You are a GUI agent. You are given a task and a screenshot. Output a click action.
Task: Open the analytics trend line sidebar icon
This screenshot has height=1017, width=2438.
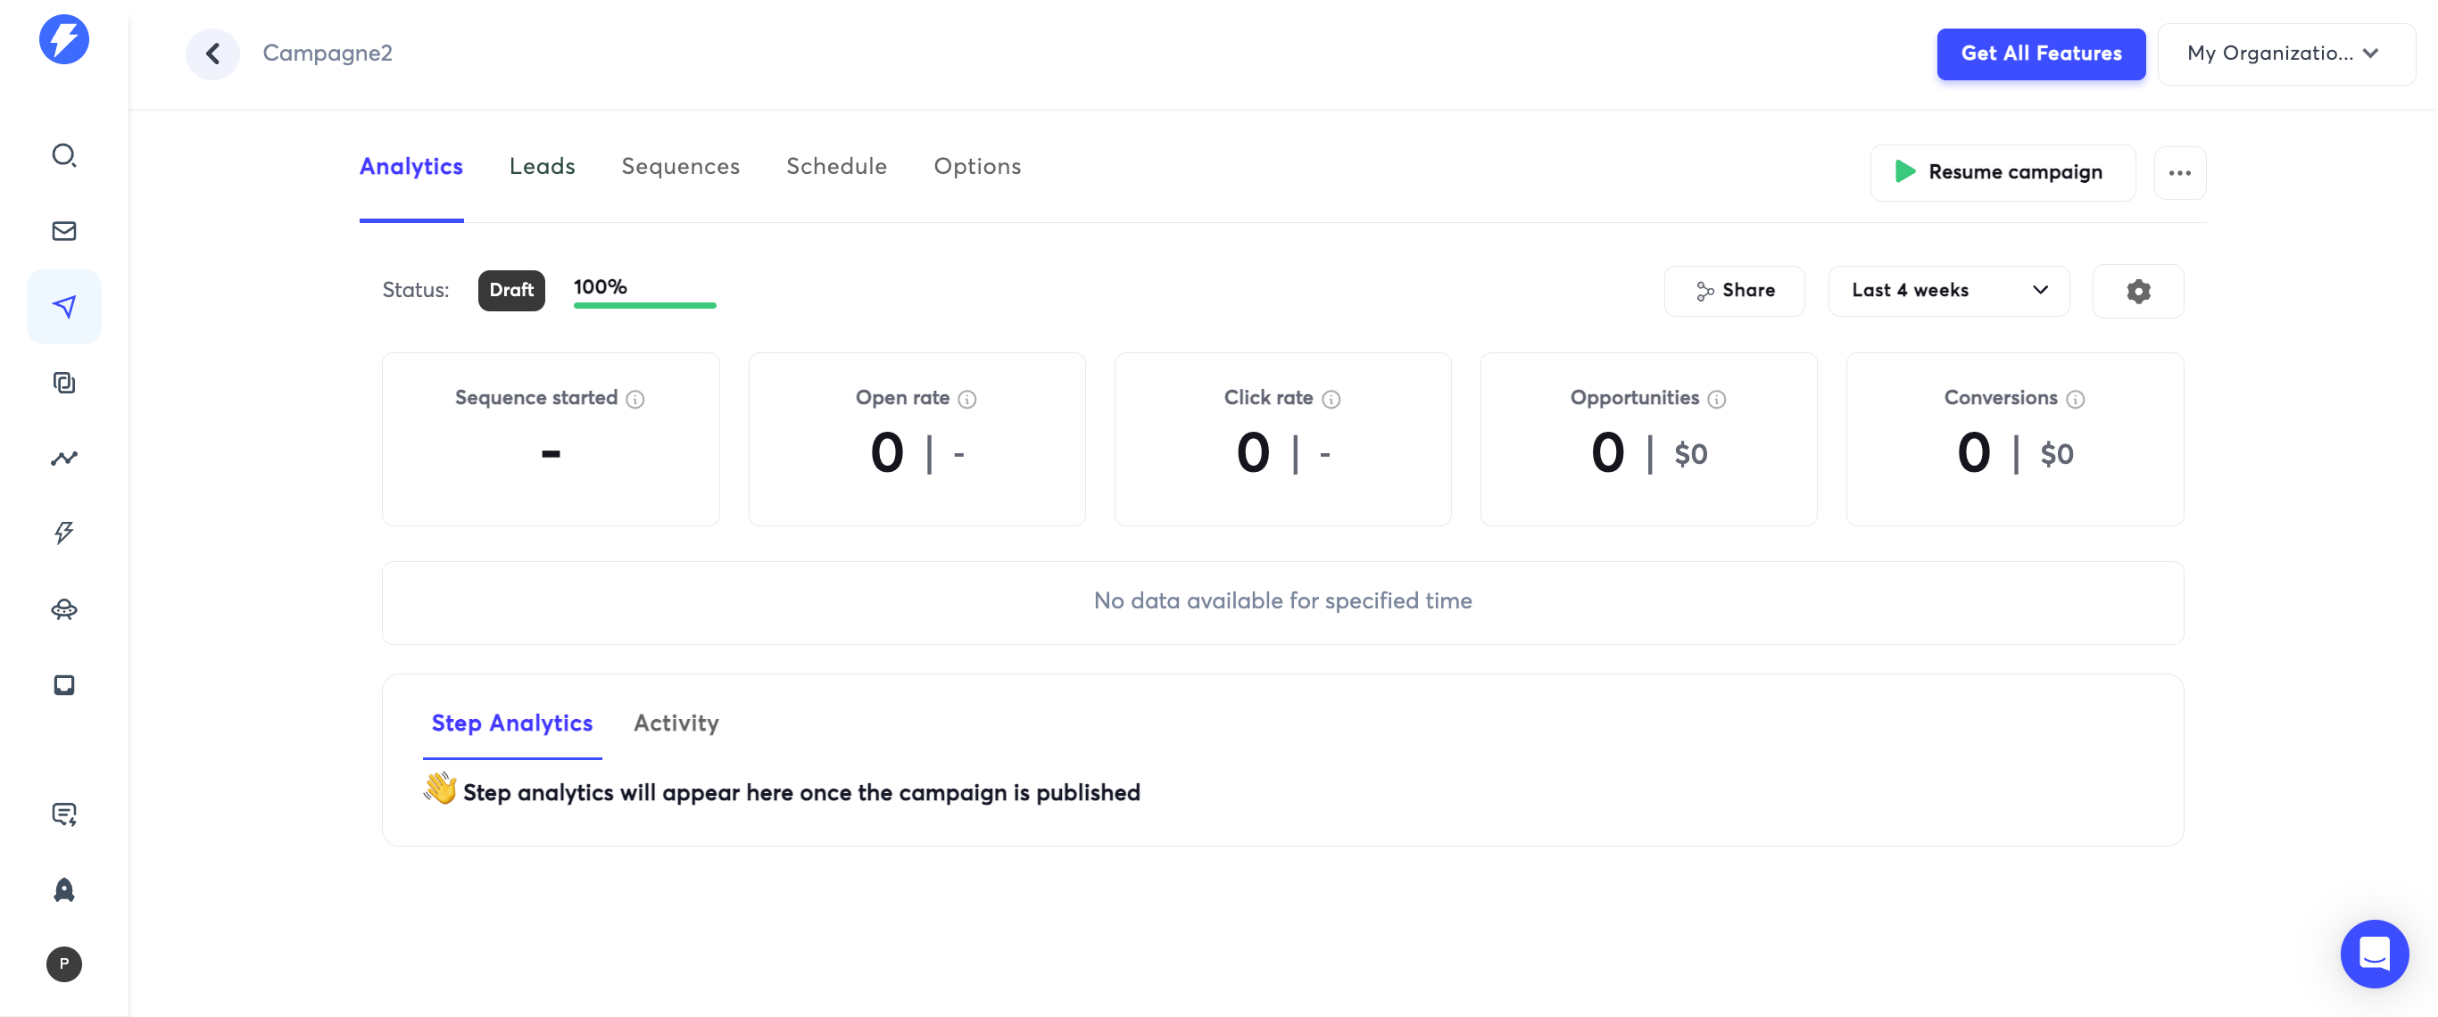coord(64,458)
